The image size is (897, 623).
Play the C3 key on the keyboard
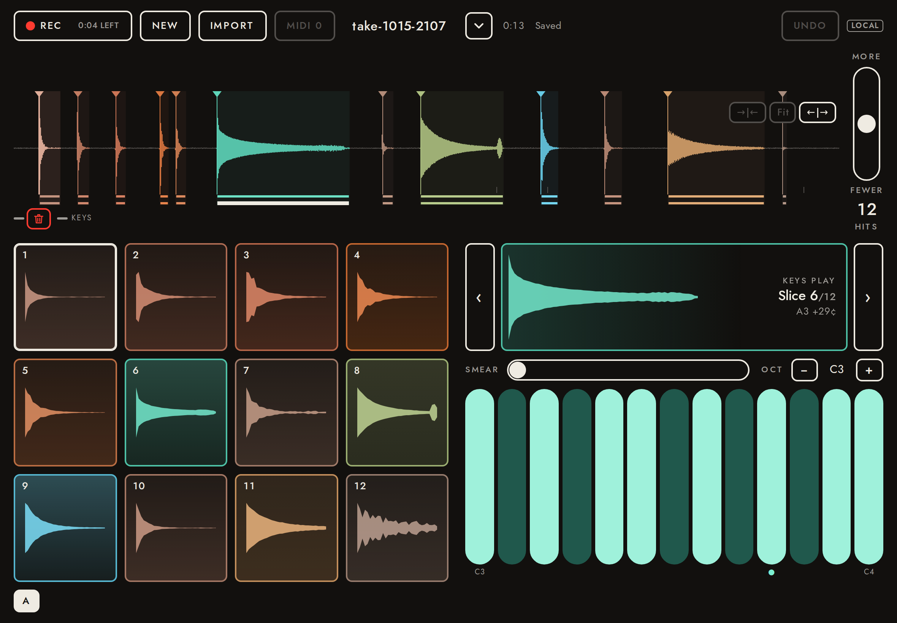tap(480, 477)
